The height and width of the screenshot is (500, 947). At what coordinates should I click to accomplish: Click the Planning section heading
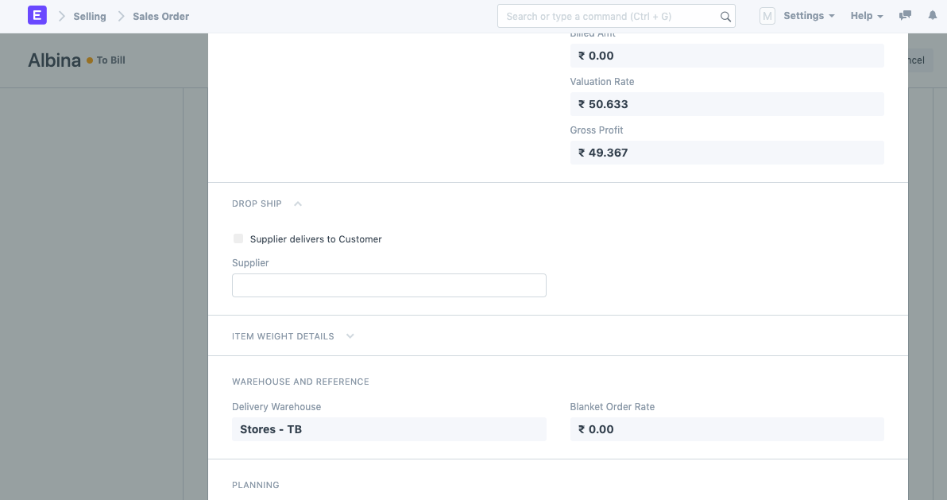(x=256, y=485)
